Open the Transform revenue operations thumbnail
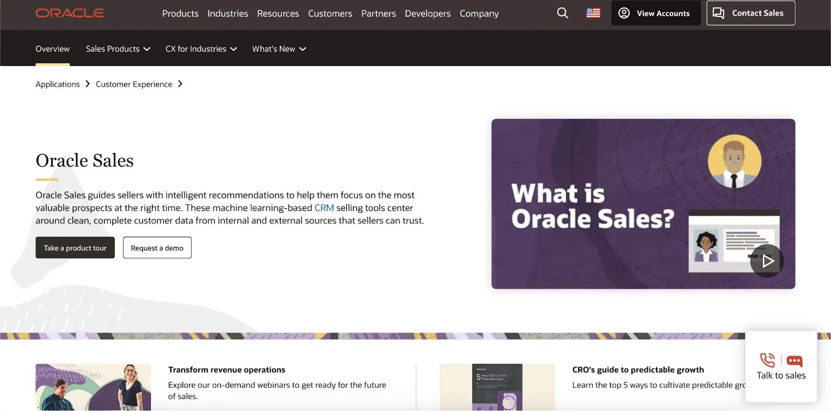The height and width of the screenshot is (411, 831). pyautogui.click(x=93, y=387)
